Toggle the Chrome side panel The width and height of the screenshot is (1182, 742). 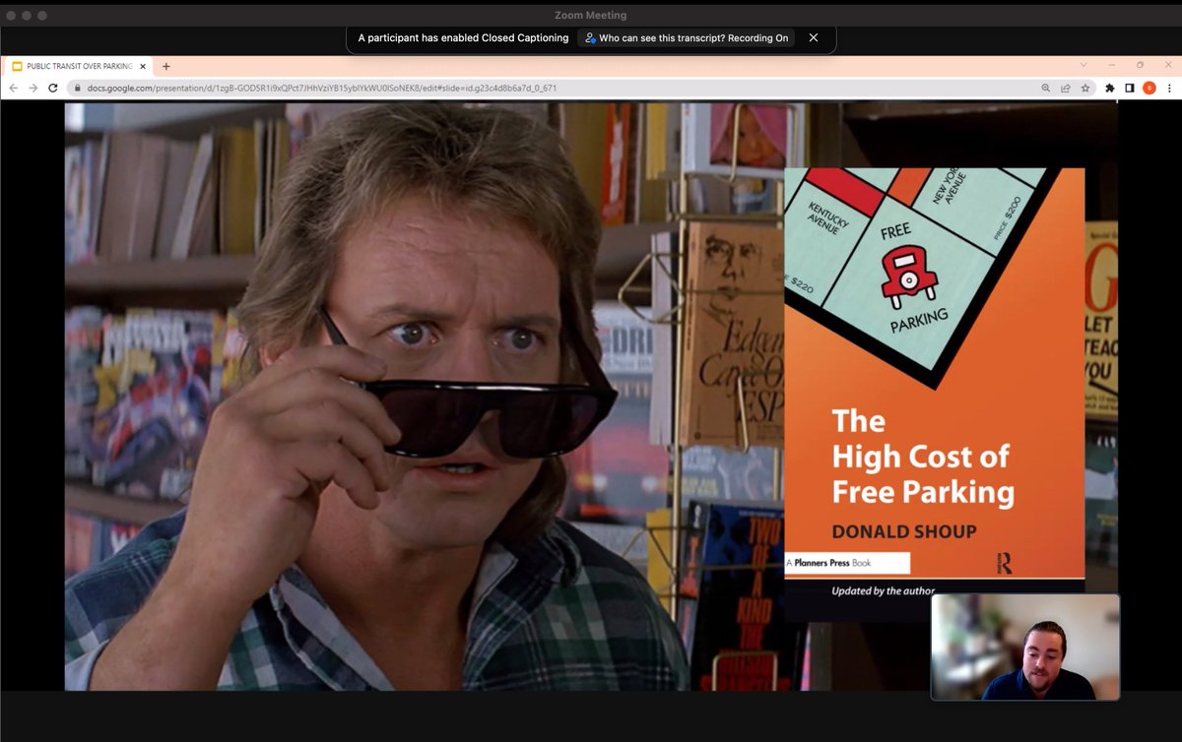pyautogui.click(x=1129, y=88)
